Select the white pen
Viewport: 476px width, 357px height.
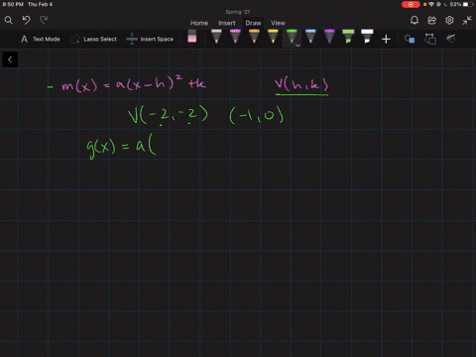pyautogui.click(x=216, y=37)
